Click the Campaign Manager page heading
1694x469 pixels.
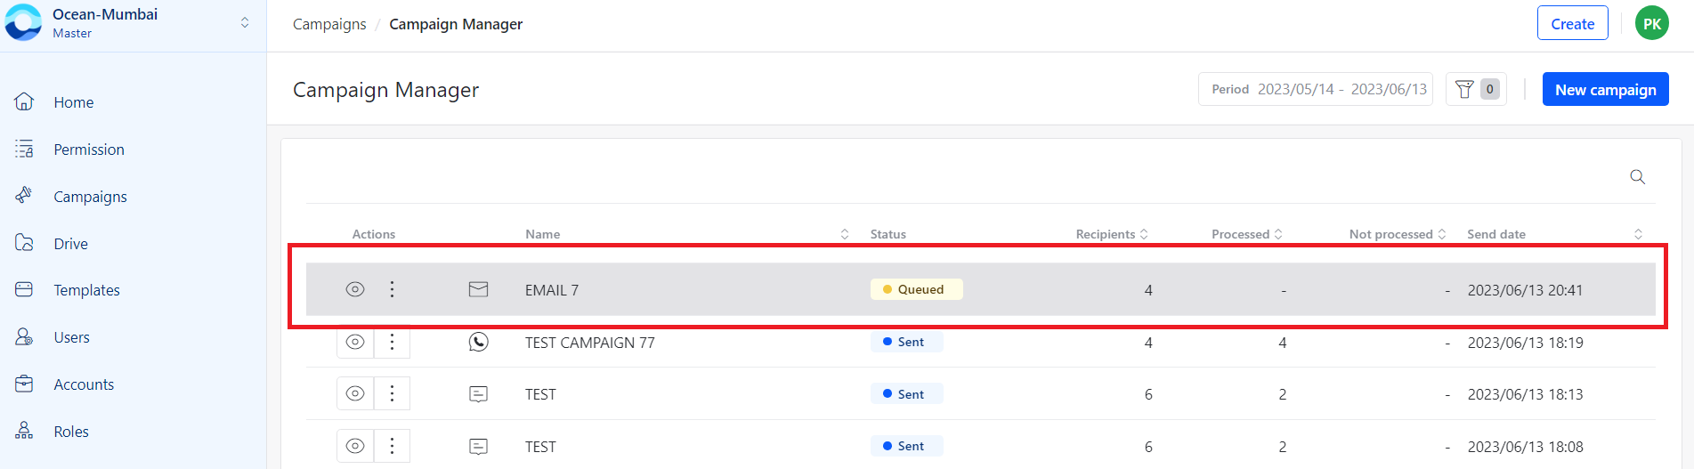385,90
